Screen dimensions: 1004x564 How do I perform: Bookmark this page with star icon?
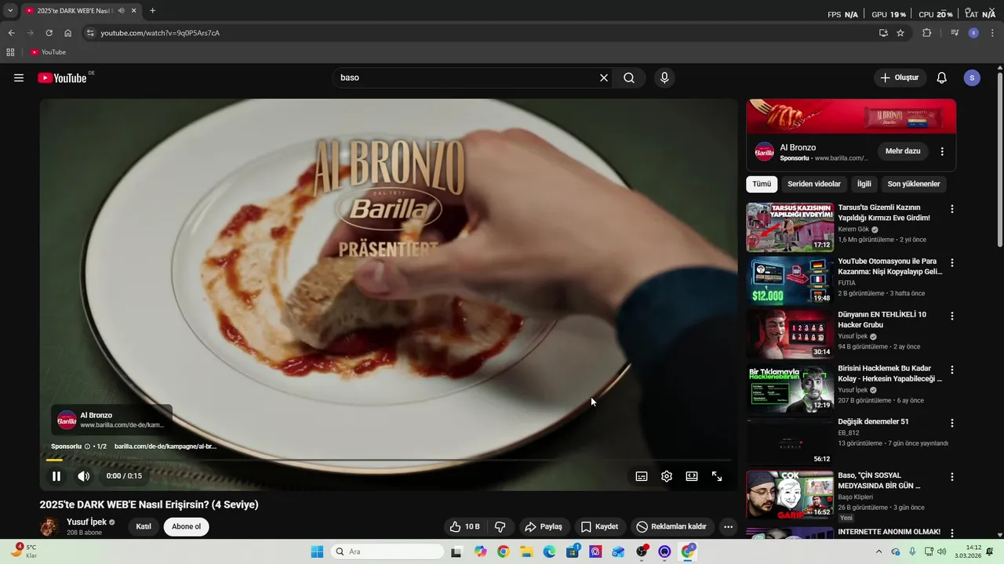pos(900,33)
